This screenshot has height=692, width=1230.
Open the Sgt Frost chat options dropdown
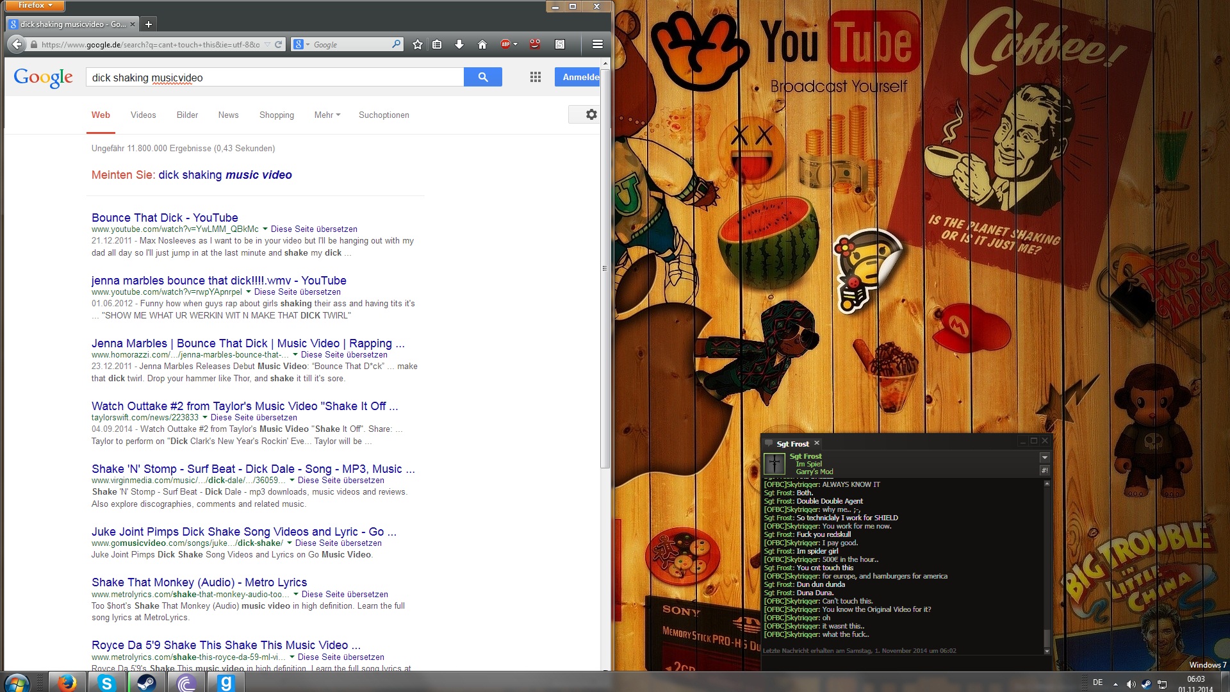[1044, 457]
